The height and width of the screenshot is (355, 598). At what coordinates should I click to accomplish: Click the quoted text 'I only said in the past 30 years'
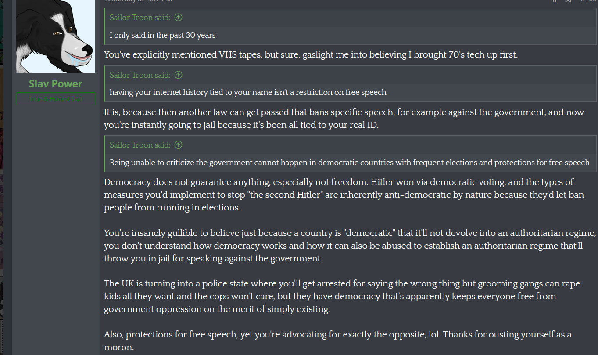(163, 35)
